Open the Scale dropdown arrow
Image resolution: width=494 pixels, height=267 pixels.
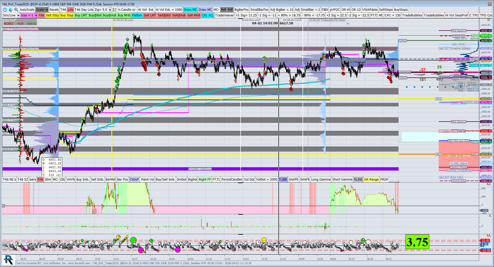click(47, 10)
